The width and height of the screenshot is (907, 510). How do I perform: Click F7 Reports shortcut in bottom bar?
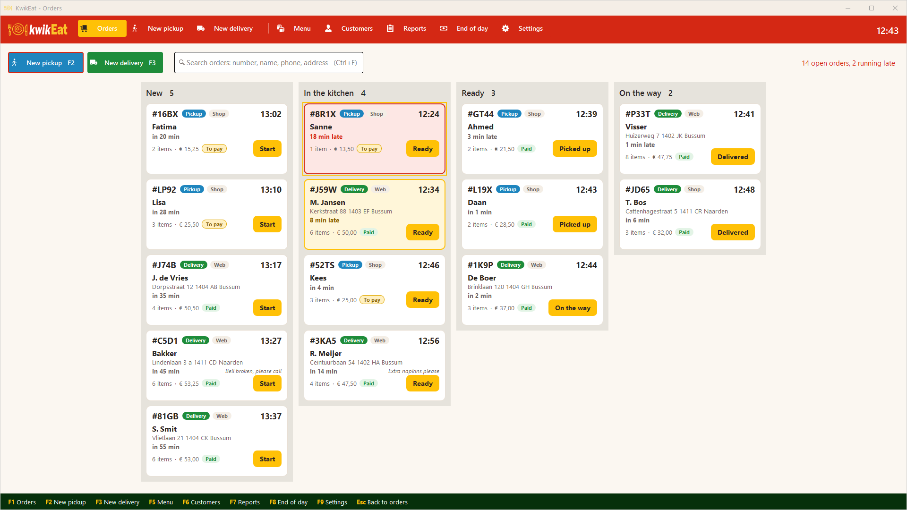click(x=245, y=502)
